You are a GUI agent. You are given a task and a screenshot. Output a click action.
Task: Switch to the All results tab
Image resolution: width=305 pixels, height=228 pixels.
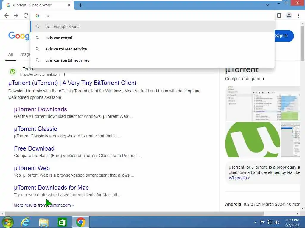tap(11, 55)
